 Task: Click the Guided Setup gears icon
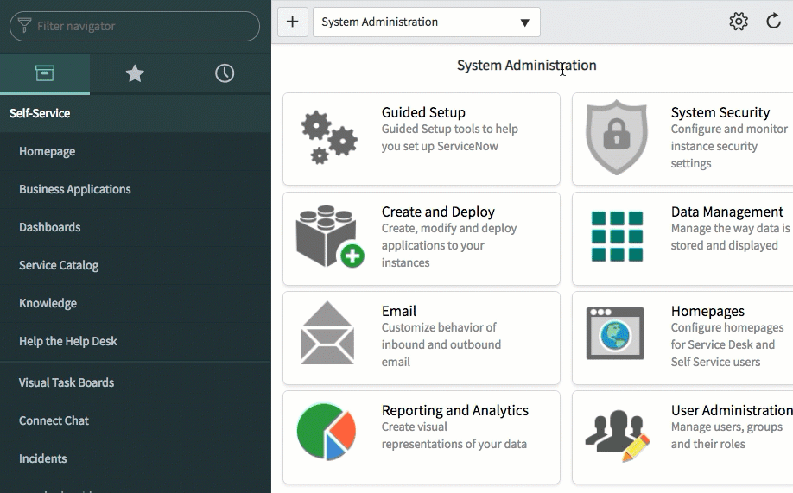click(x=329, y=137)
